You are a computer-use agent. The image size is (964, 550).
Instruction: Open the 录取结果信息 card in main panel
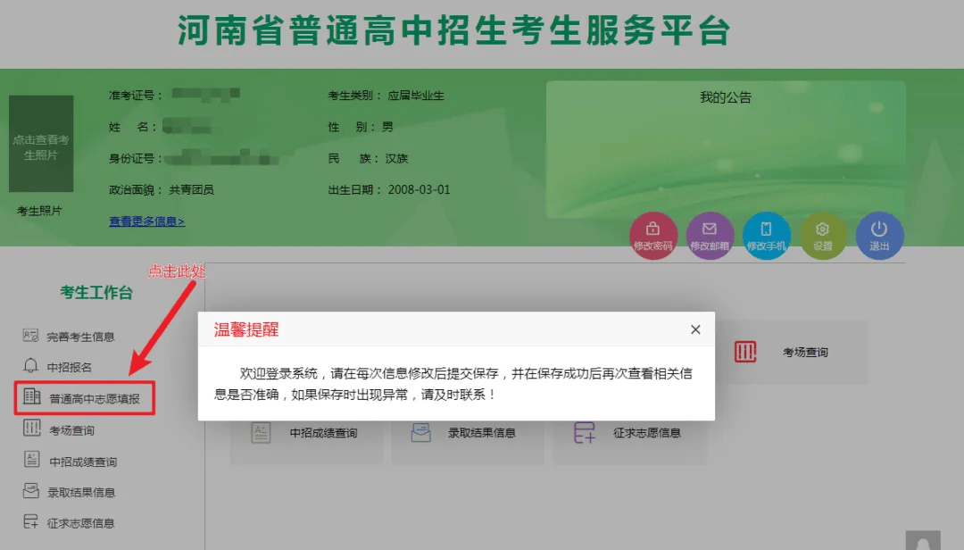(x=468, y=442)
